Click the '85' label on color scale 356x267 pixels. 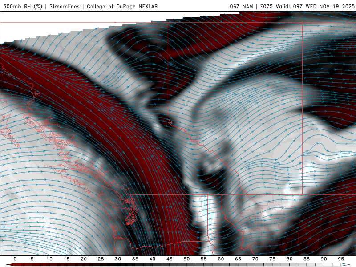pos(307,259)
